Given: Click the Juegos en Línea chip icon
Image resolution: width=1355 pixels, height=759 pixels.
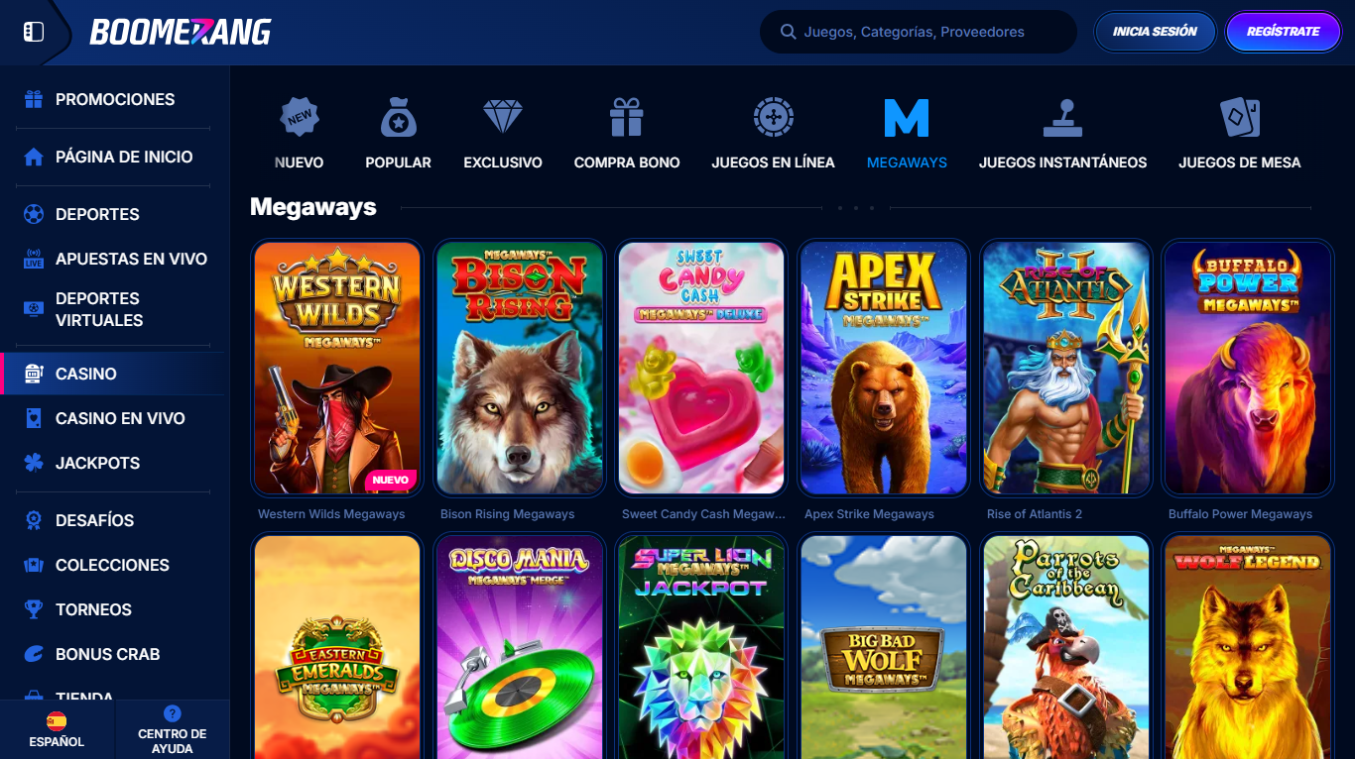Looking at the screenshot, I should tap(773, 117).
